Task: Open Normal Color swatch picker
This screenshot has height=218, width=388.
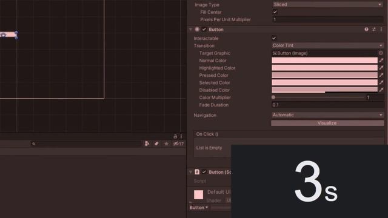Action: (325, 61)
